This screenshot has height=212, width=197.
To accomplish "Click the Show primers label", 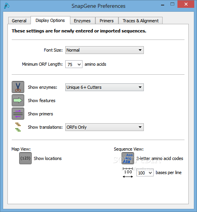I will click(40, 114).
